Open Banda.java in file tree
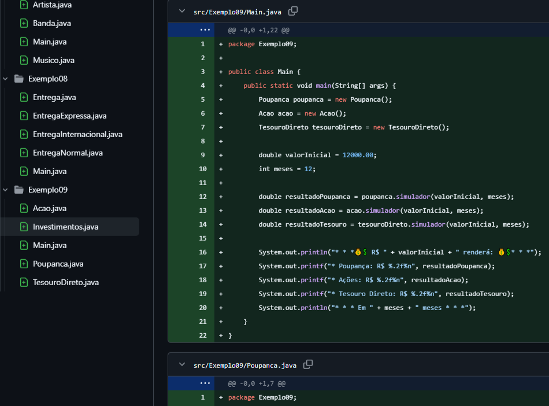The height and width of the screenshot is (406, 549). coord(52,24)
